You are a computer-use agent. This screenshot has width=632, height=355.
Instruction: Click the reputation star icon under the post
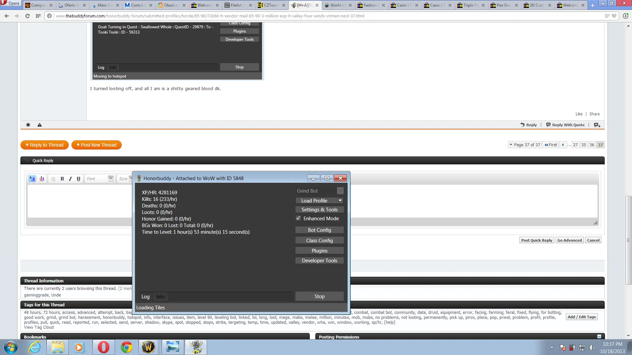tap(28, 125)
